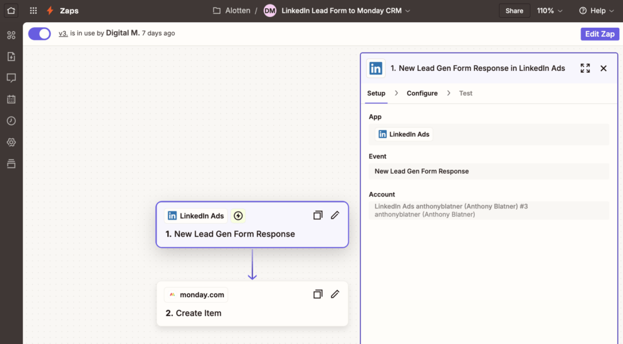This screenshot has height=344, width=623.
Task: Open the comments sidebar icon
Action: tap(11, 78)
